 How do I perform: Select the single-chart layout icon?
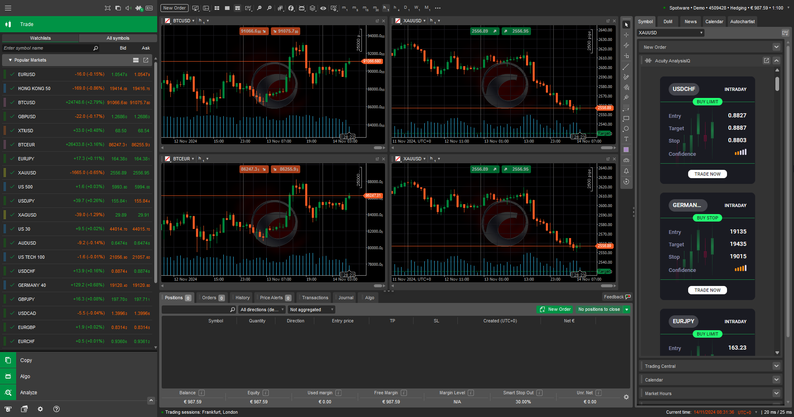(x=227, y=8)
